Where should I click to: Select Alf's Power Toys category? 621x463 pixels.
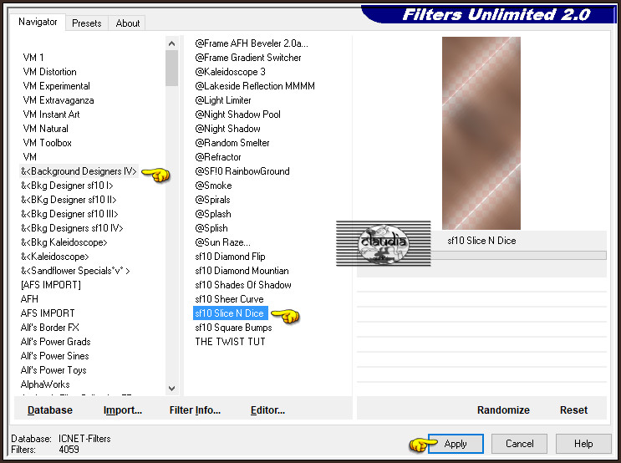[53, 370]
